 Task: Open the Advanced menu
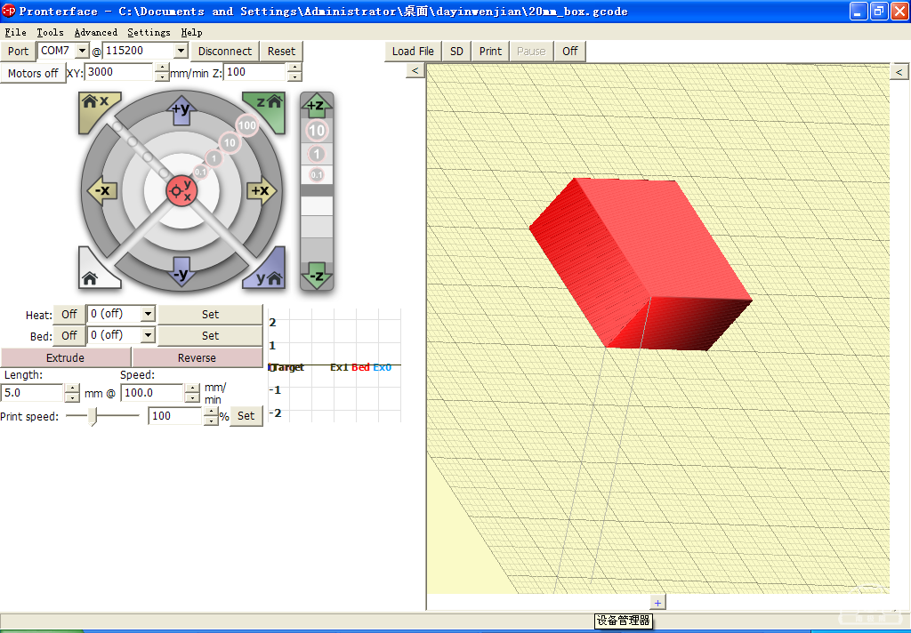coord(96,32)
